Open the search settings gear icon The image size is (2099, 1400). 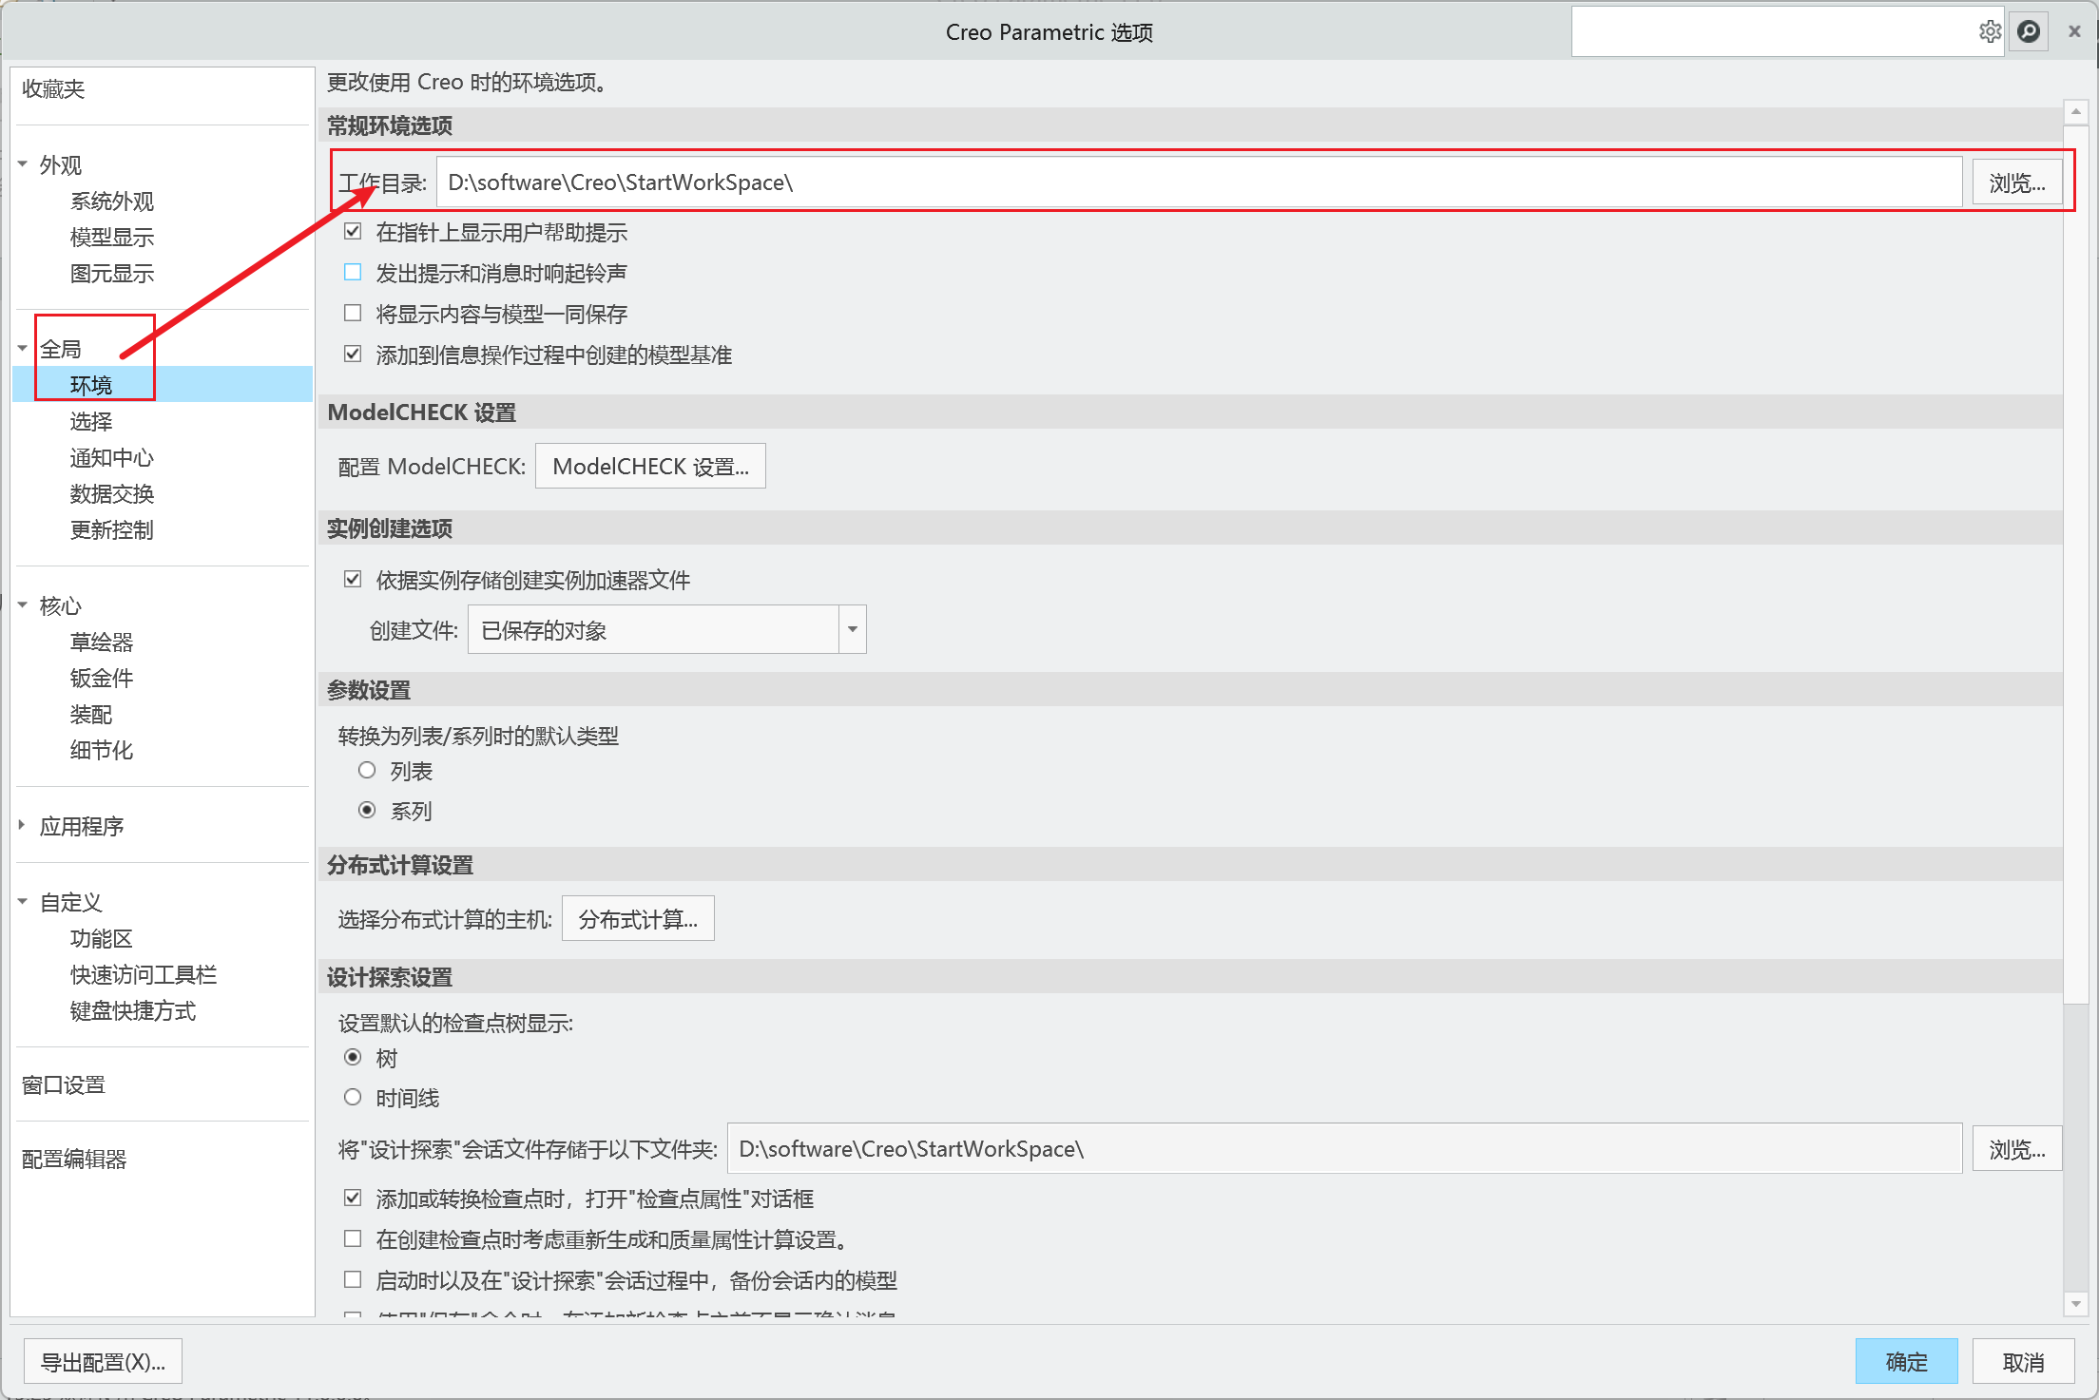coord(1989,32)
